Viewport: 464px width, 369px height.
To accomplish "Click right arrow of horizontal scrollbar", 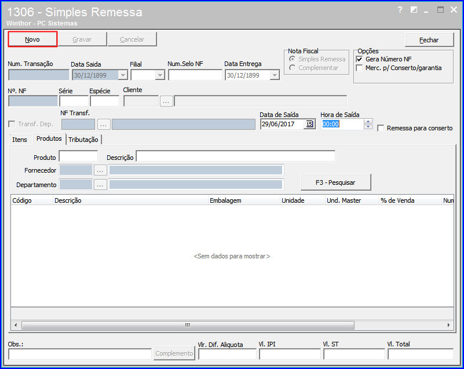I will tap(448, 325).
